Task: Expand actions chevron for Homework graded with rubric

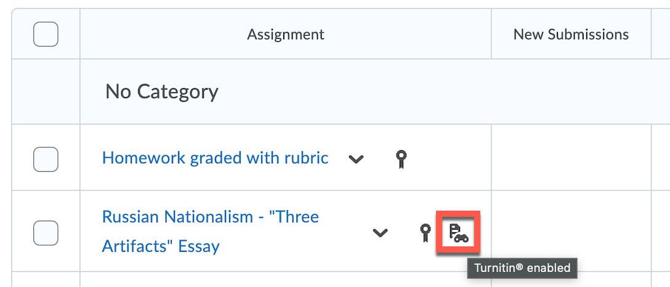Action: pos(356,160)
